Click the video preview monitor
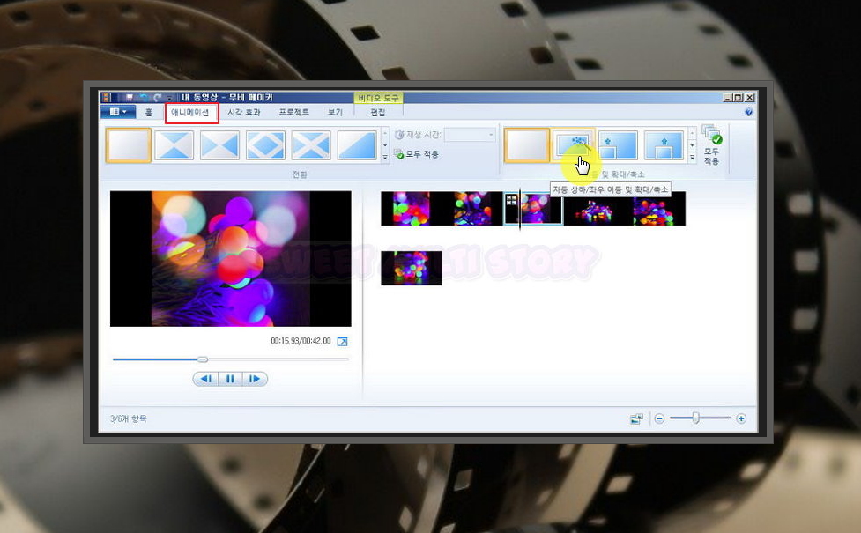The image size is (861, 533). point(231,258)
